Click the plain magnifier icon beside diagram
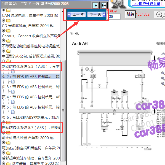This screenshot has width=165, height=165. 163,73
